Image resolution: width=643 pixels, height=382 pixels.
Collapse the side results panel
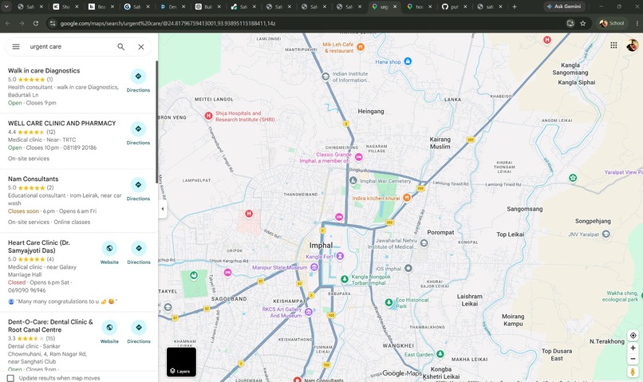point(163,209)
